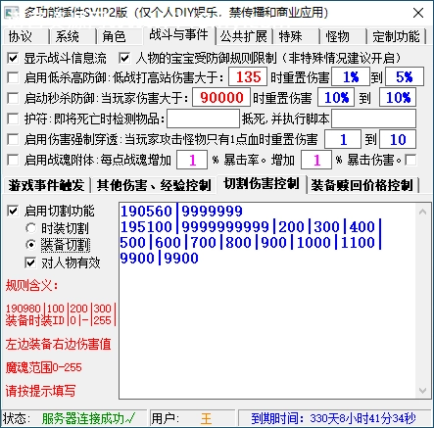Toggle 人物的宝宝受防御规则限制 checkbox
The height and width of the screenshot is (428, 434).
(x=124, y=59)
